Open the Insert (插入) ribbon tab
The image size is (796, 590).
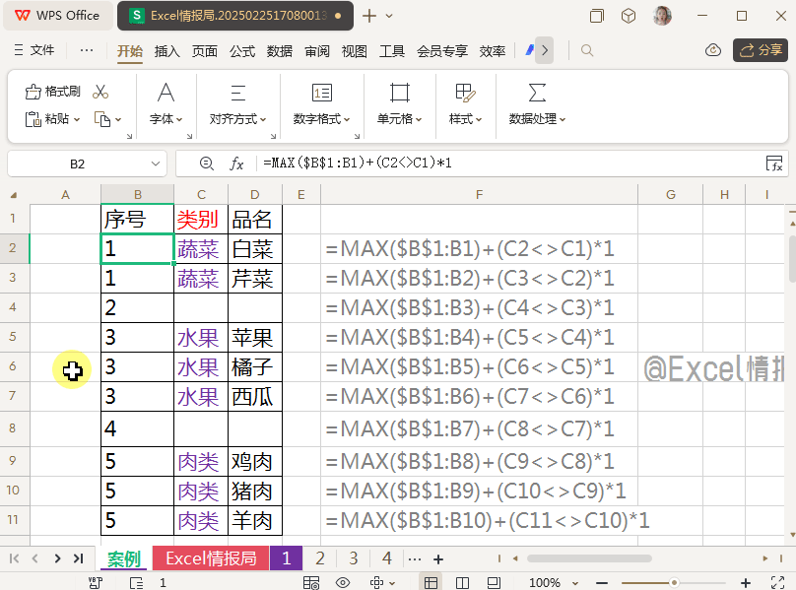point(167,51)
